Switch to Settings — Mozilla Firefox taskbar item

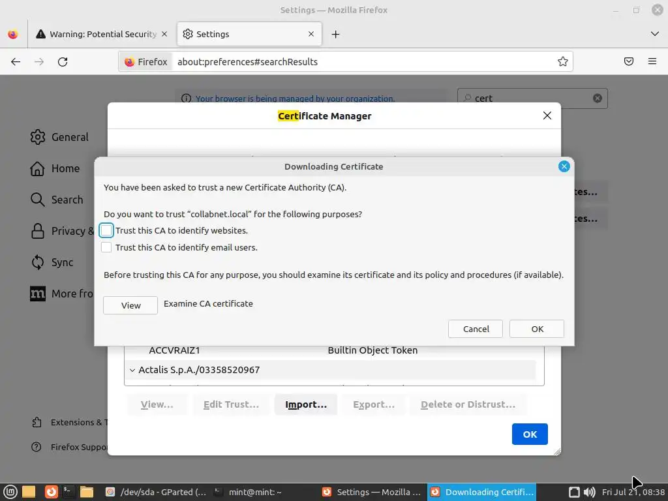(x=371, y=492)
